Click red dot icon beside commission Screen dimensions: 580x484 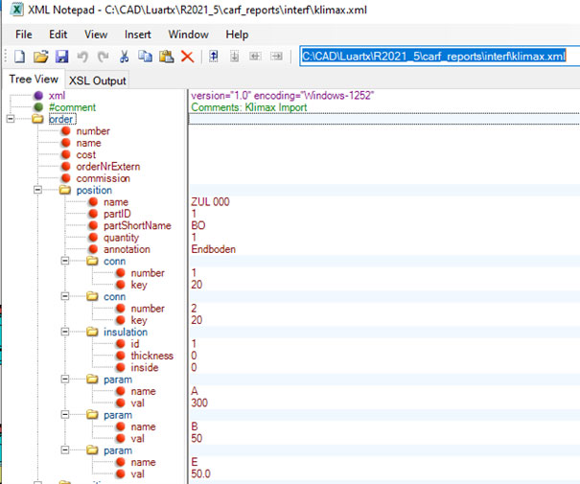(66, 178)
